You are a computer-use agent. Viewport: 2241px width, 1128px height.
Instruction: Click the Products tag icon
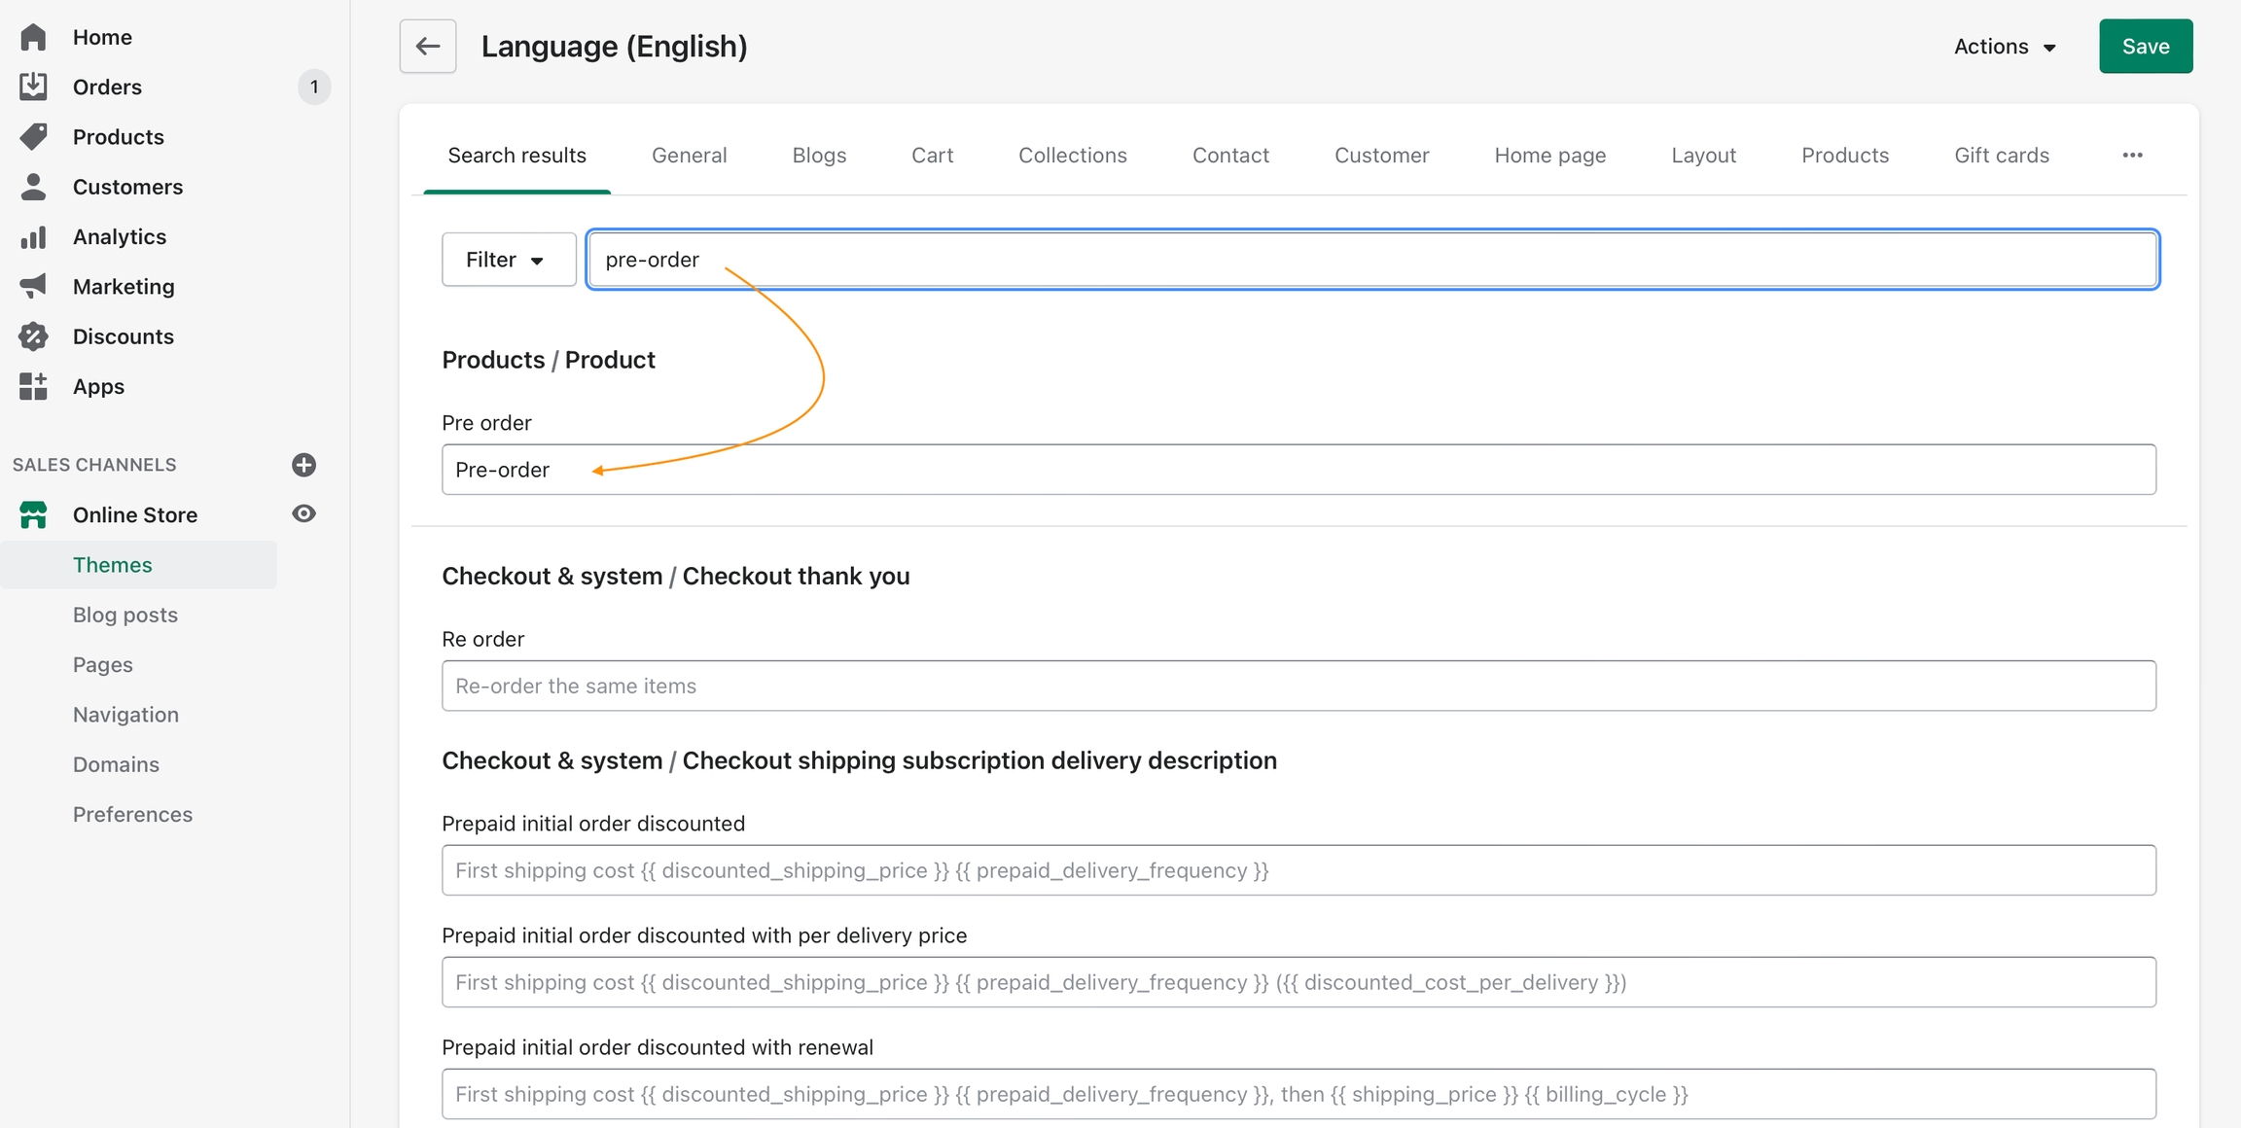33,137
